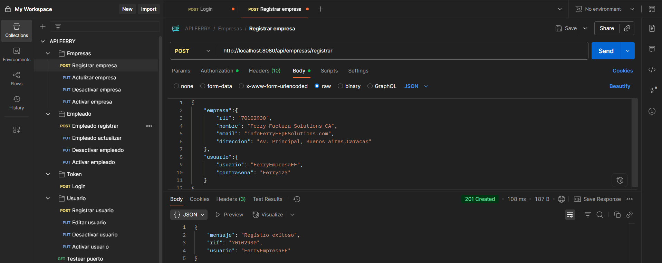662x263 pixels.
Task: Collapse the Empresas folder
Action: click(48, 53)
